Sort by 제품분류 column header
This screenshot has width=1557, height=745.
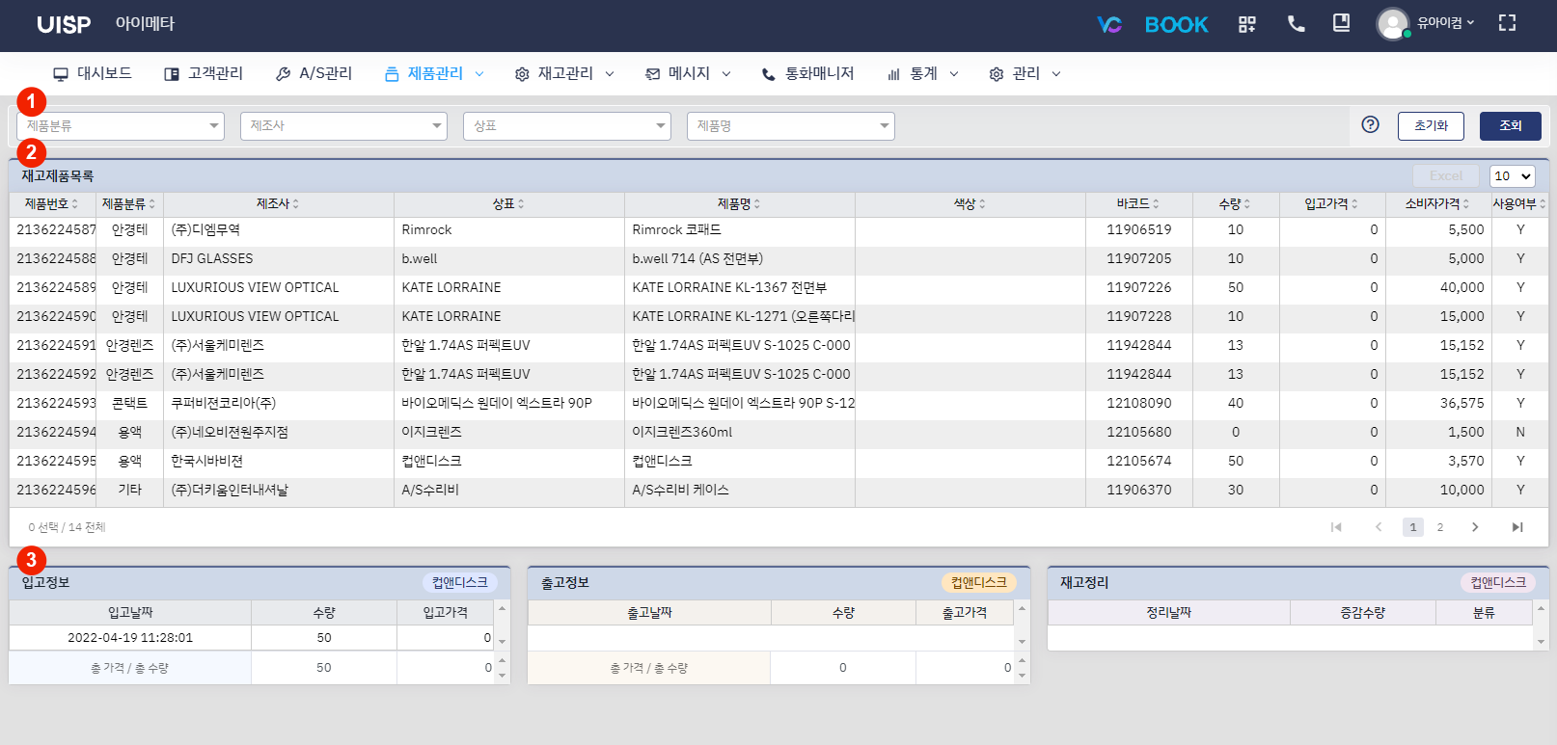point(129,203)
